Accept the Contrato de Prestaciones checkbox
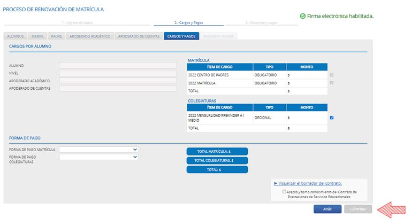 (x=284, y=192)
